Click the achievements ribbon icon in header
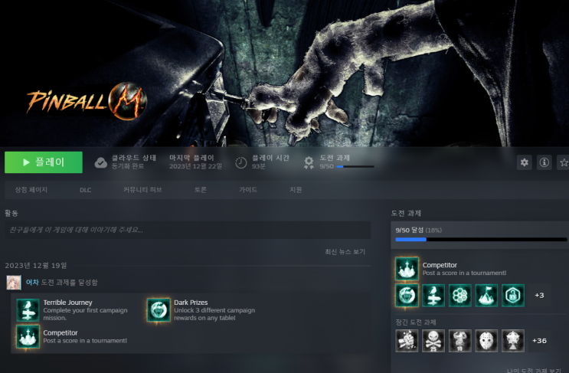The image size is (569, 373). (x=309, y=162)
